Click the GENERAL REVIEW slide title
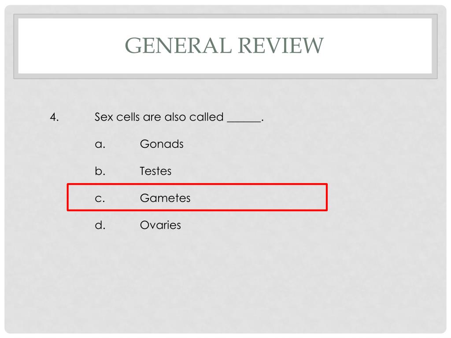451x338 pixels. (224, 45)
